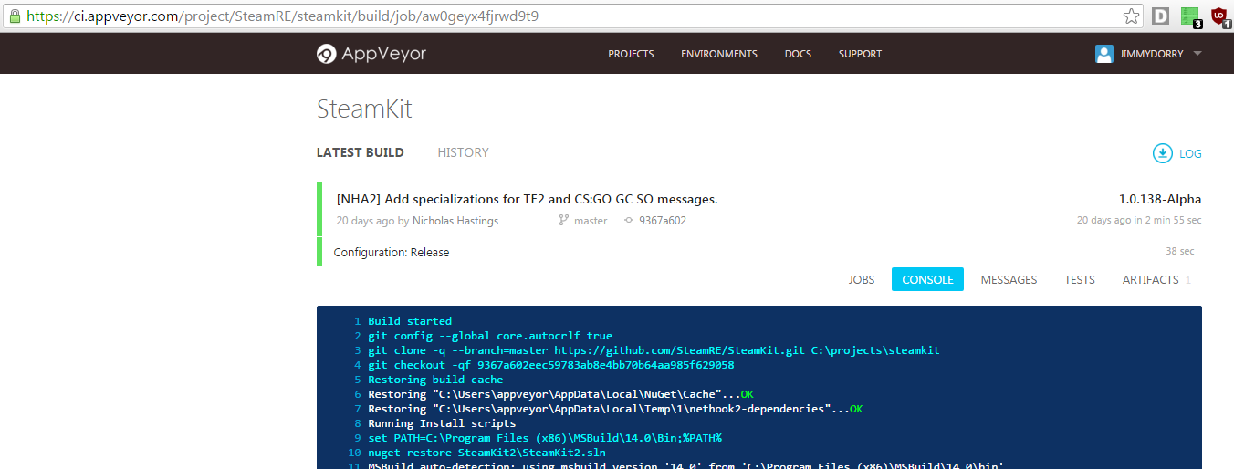The width and height of the screenshot is (1234, 469).
Task: Click the build version 1.0.138-Alpha
Action: point(1160,199)
